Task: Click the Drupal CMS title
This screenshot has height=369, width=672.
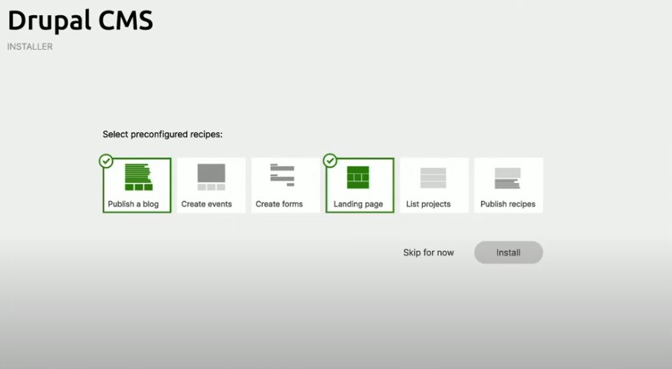Action: 81,21
